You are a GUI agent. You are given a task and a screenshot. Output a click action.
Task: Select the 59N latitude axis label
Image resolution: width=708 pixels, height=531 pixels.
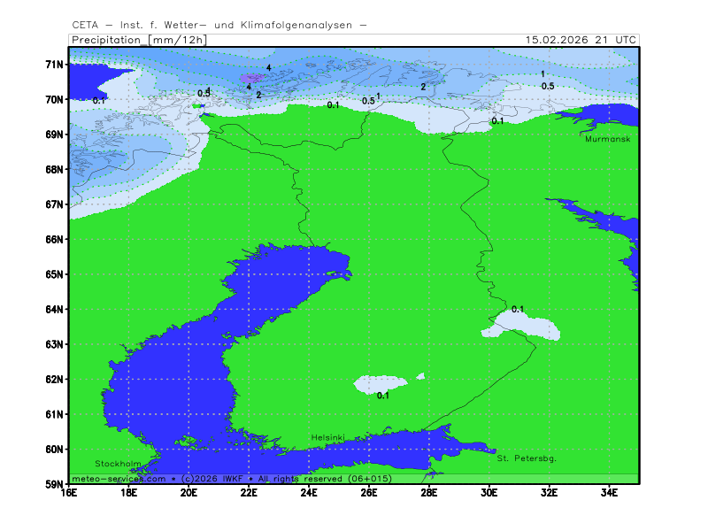(54, 484)
